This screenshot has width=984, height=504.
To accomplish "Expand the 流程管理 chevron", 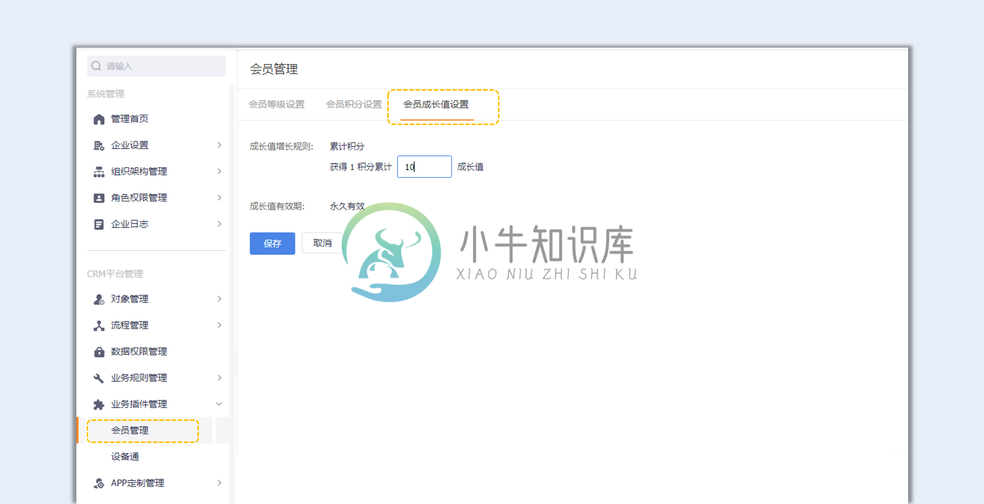I will click(x=219, y=325).
